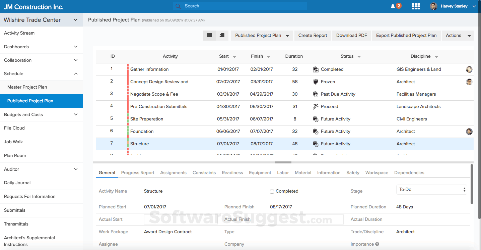Viewport: 481px width, 250px height.
Task: Tick the Completed checkbox for Structure
Action: 272,192
